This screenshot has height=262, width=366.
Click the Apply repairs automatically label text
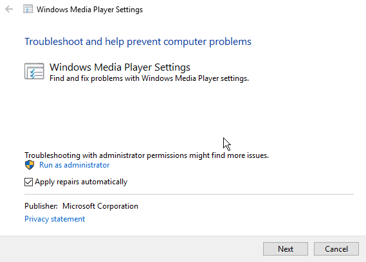click(81, 182)
